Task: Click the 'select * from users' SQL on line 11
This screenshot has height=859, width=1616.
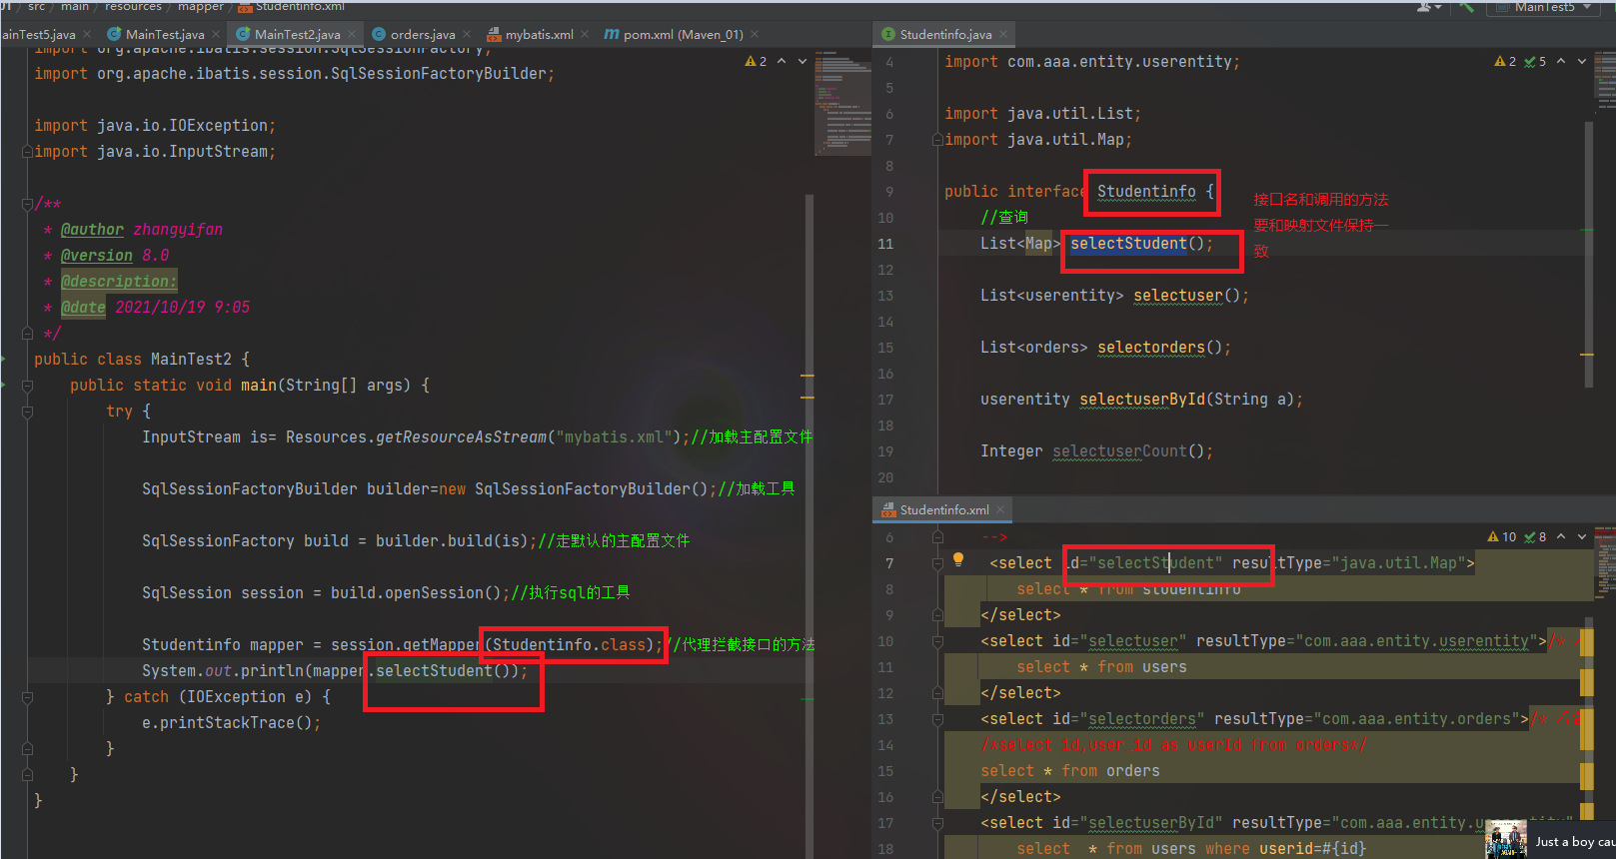Action: click(1101, 667)
